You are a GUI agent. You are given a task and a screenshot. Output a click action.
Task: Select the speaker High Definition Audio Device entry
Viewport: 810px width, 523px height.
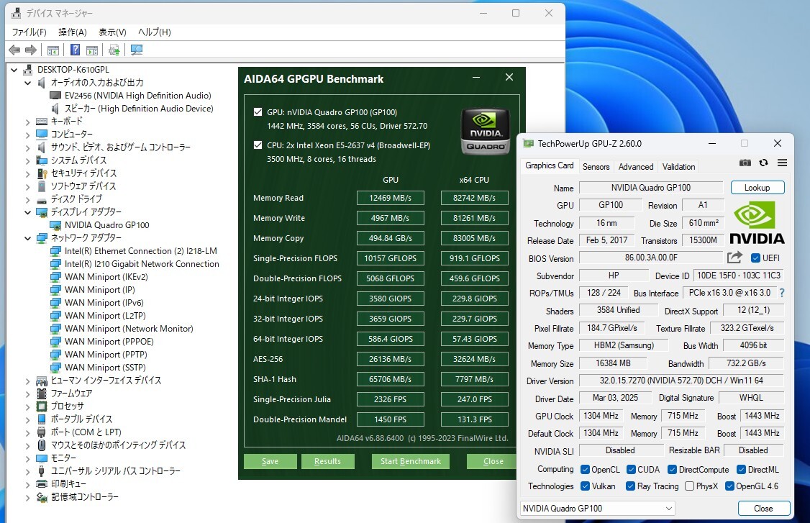138,109
